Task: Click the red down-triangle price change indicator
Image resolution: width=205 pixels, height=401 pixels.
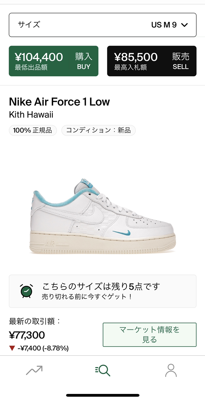Action: point(12,348)
